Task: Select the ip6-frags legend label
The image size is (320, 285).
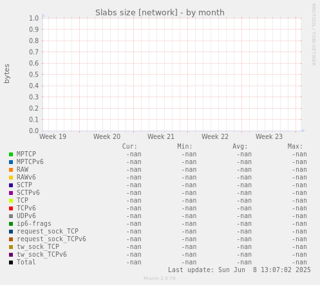Action: pos(34,223)
